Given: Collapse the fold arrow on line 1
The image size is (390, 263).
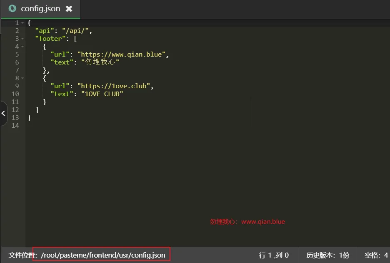Looking at the screenshot, I should tap(22, 23).
